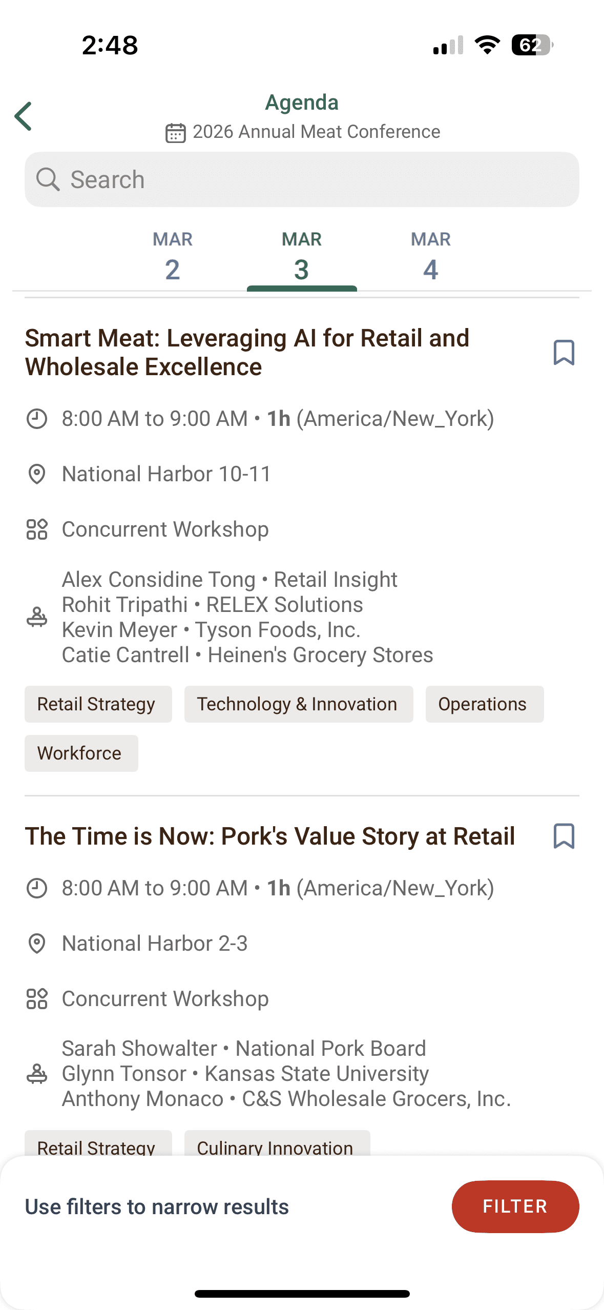Screen dimensions: 604x1310
Task: Tap session type icon for Smart Meat workshop
Action: (x=37, y=529)
